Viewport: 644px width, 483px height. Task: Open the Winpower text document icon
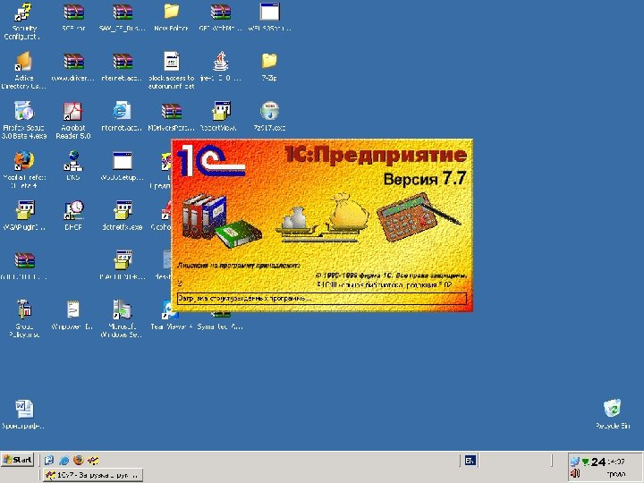[73, 310]
